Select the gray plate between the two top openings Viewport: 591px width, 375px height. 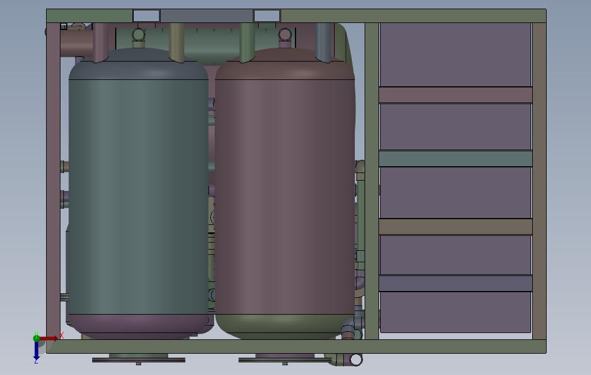[207, 16]
